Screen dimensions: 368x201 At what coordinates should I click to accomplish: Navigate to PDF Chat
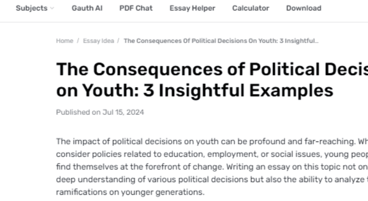pyautogui.click(x=136, y=8)
